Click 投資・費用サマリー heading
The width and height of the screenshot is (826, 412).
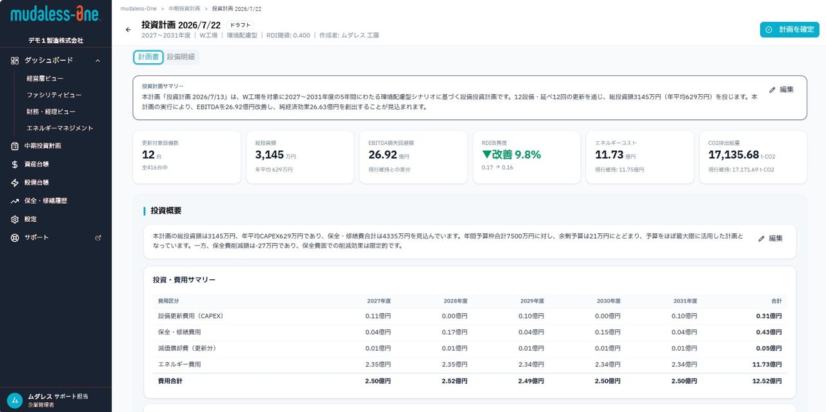point(184,280)
